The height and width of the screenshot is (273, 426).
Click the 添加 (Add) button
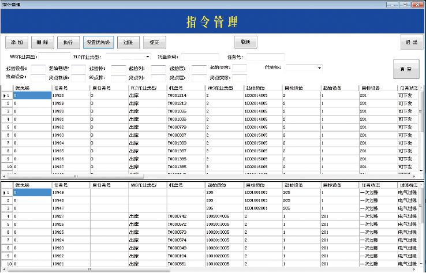pos(17,42)
